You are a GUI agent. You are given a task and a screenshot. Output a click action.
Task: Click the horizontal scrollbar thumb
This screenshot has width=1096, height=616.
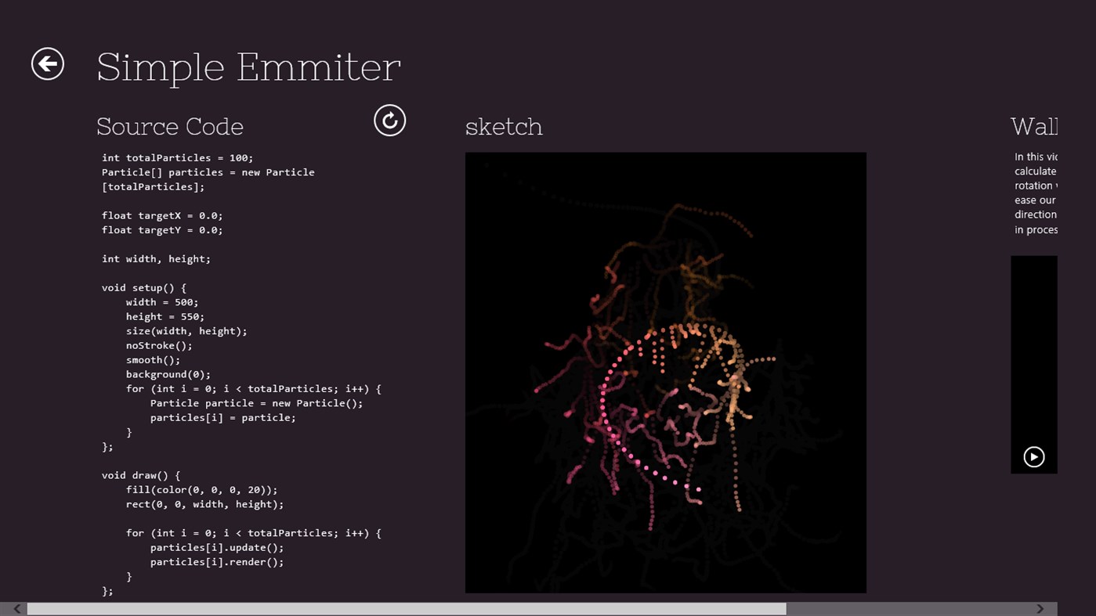pos(406,609)
